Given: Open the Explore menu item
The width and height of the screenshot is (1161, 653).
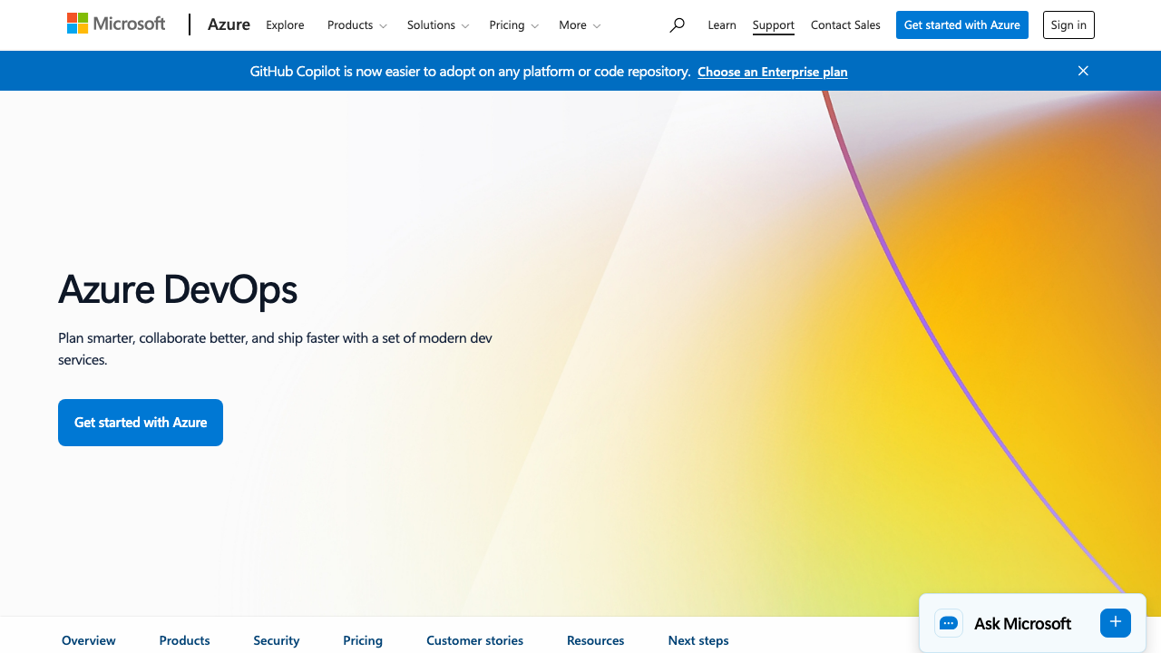Looking at the screenshot, I should tap(285, 25).
